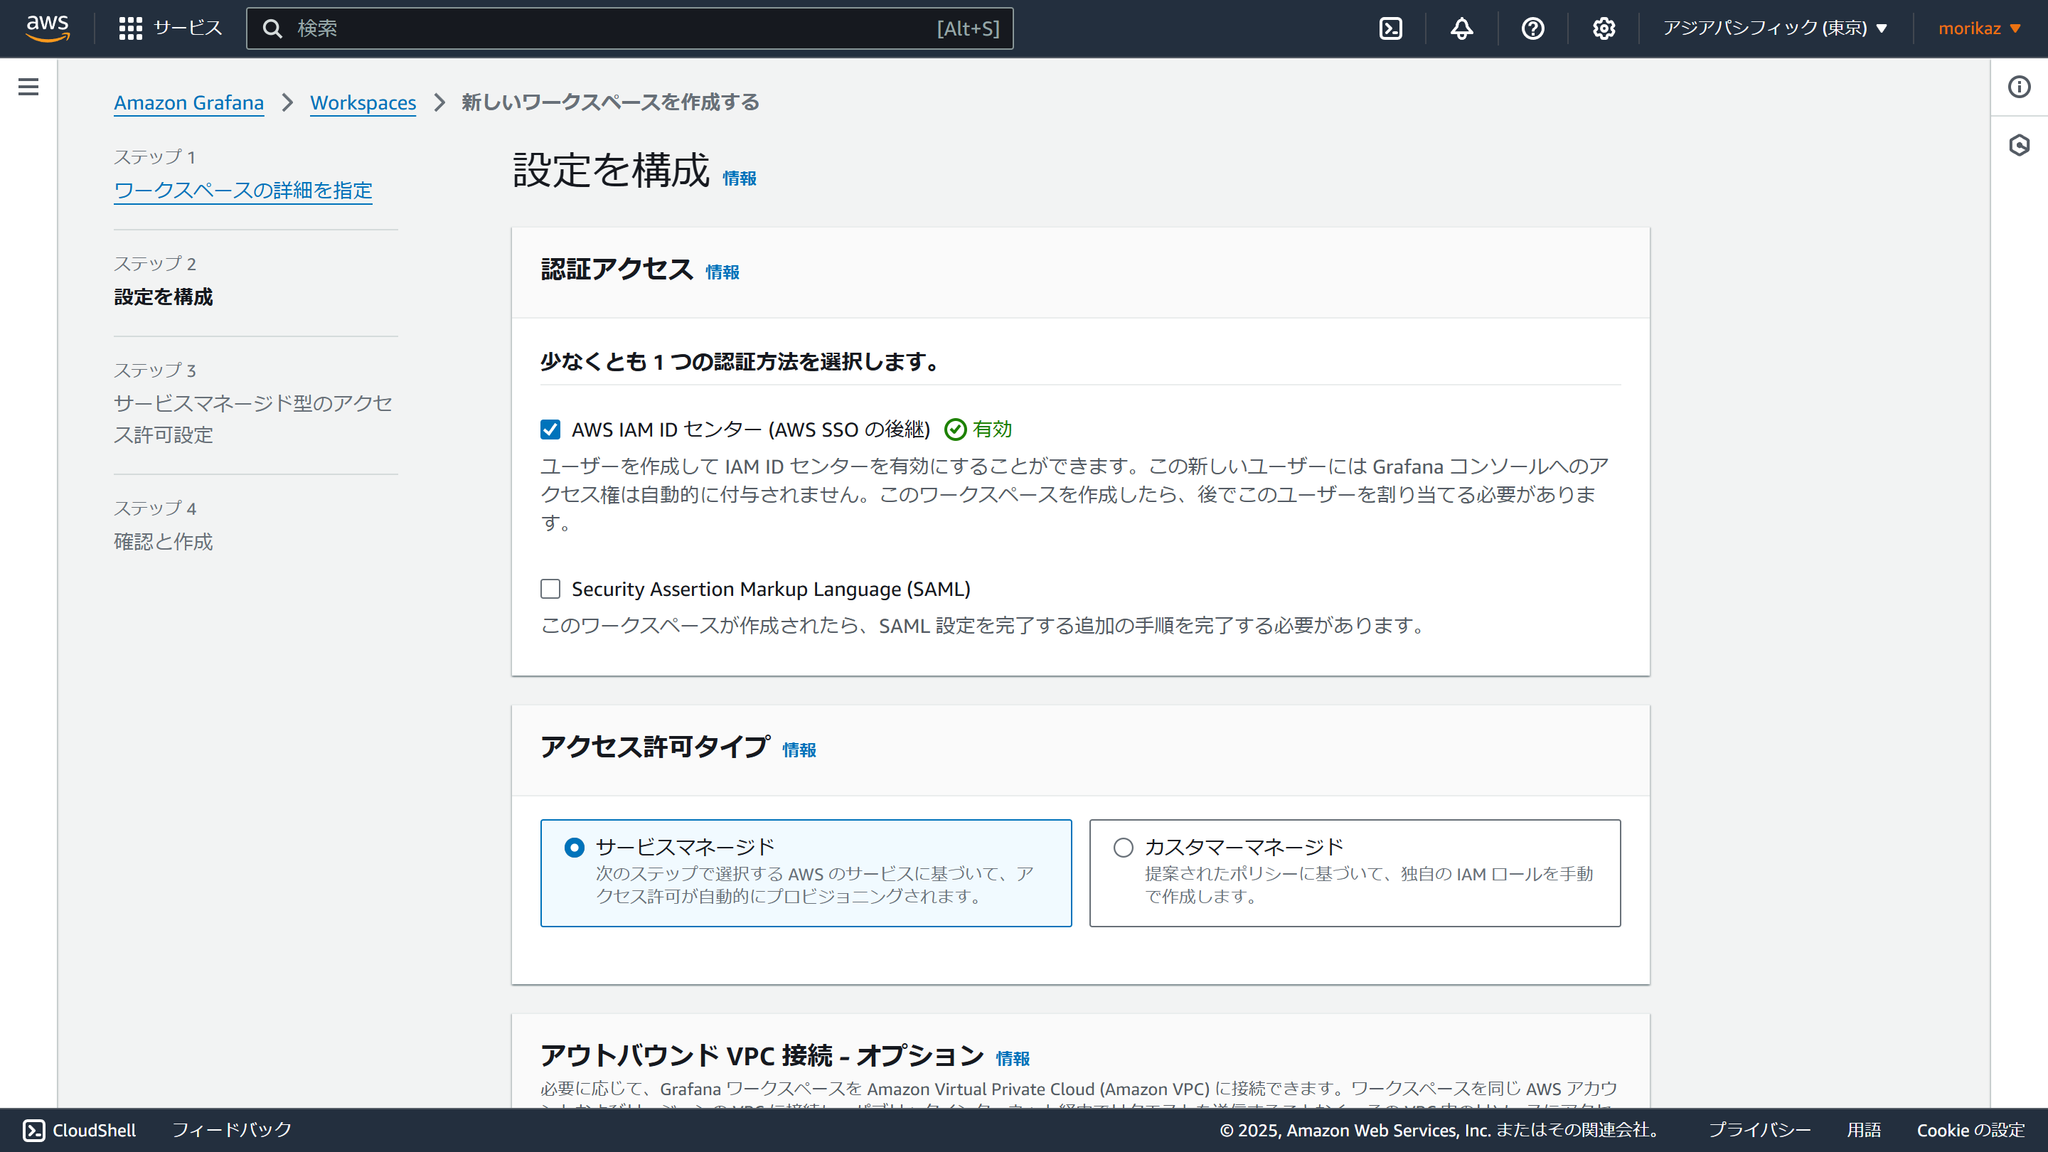
Task: Open プライバシー footer link
Action: click(1759, 1130)
